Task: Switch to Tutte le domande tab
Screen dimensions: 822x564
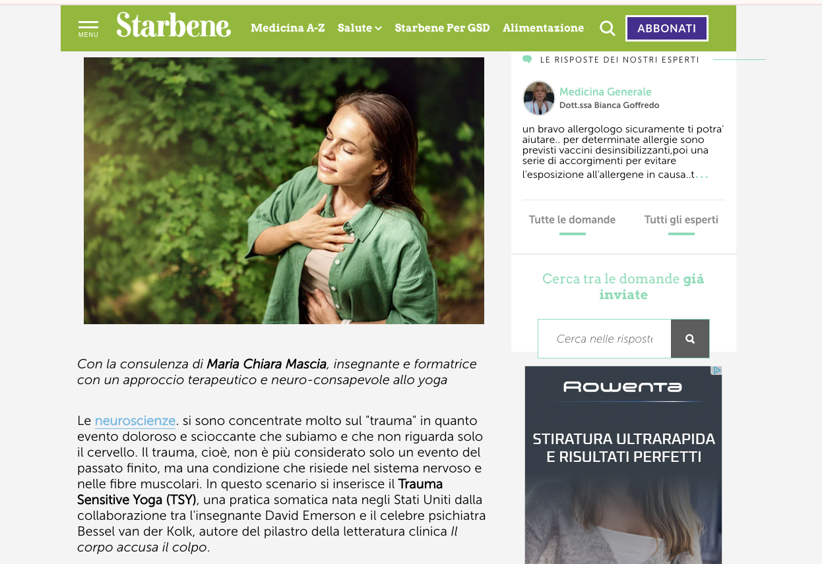Action: tap(572, 220)
